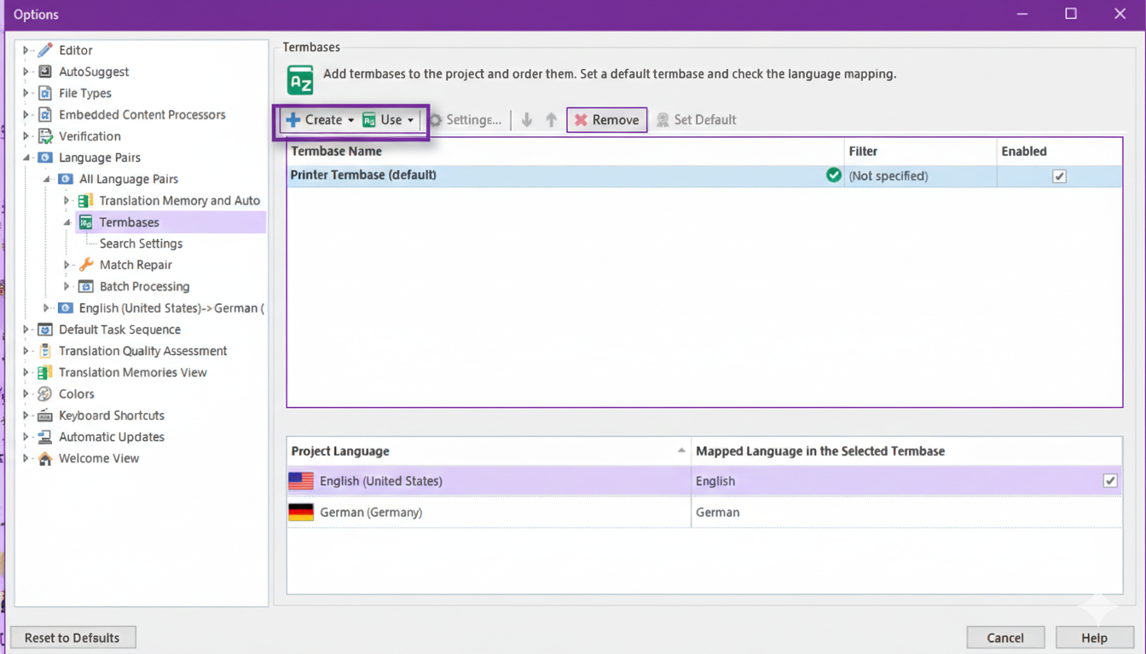This screenshot has width=1146, height=654.
Task: Click the Use termbase icon
Action: (x=369, y=120)
